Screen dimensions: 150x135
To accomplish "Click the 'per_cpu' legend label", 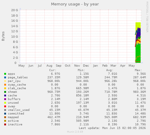I will [x=14, y=81].
